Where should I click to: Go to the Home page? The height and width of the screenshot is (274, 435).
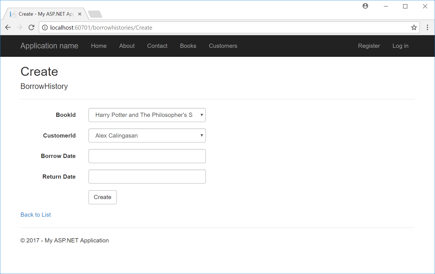(99, 46)
